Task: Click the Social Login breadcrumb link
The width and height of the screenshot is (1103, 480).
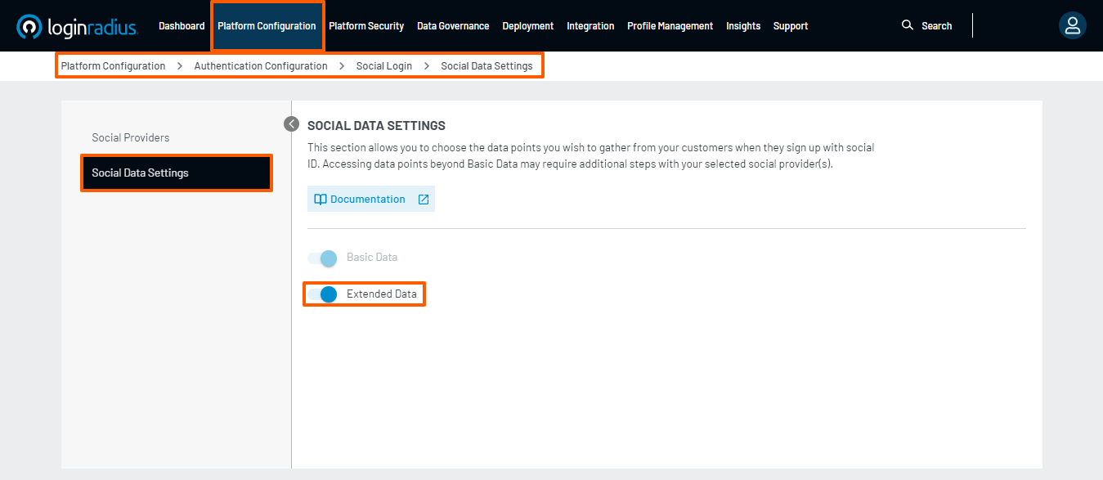Action: click(x=384, y=65)
